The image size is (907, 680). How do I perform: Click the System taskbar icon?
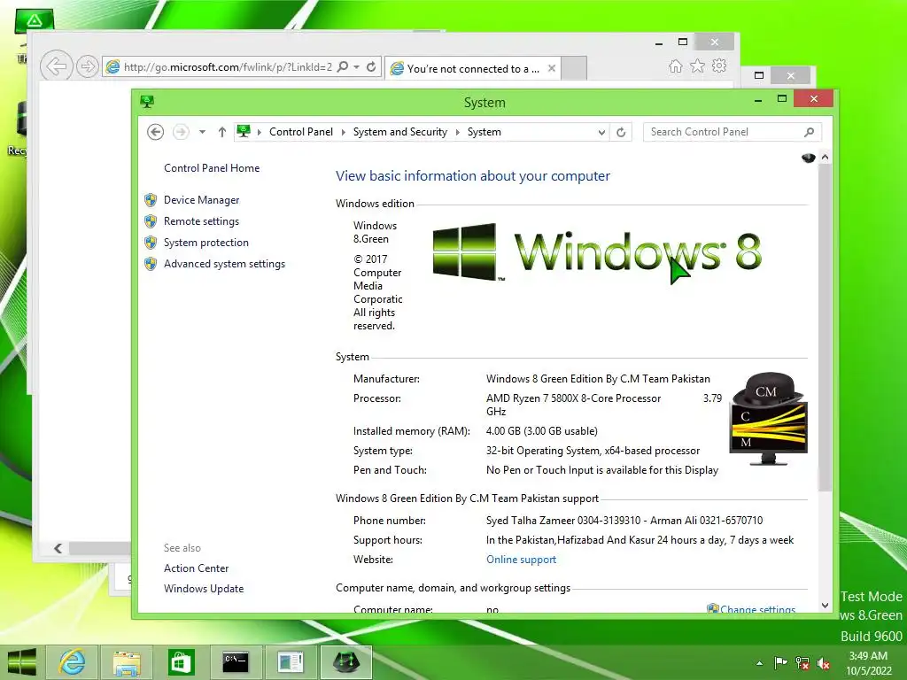click(x=345, y=662)
